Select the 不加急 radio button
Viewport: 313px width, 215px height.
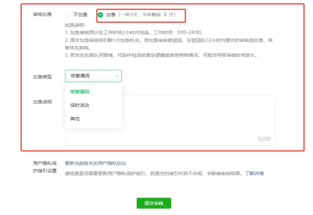67,15
